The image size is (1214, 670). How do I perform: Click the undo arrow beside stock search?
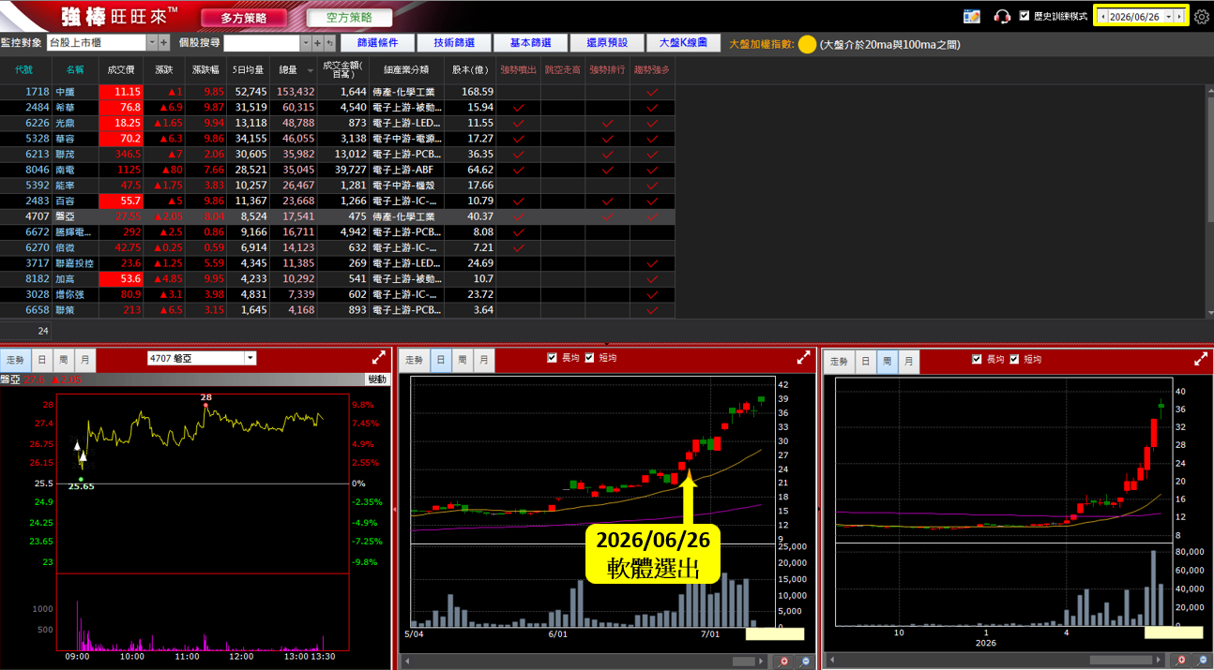point(330,42)
